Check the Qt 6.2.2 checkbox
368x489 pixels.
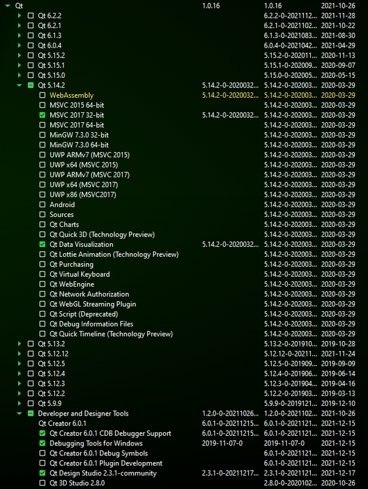click(x=31, y=16)
